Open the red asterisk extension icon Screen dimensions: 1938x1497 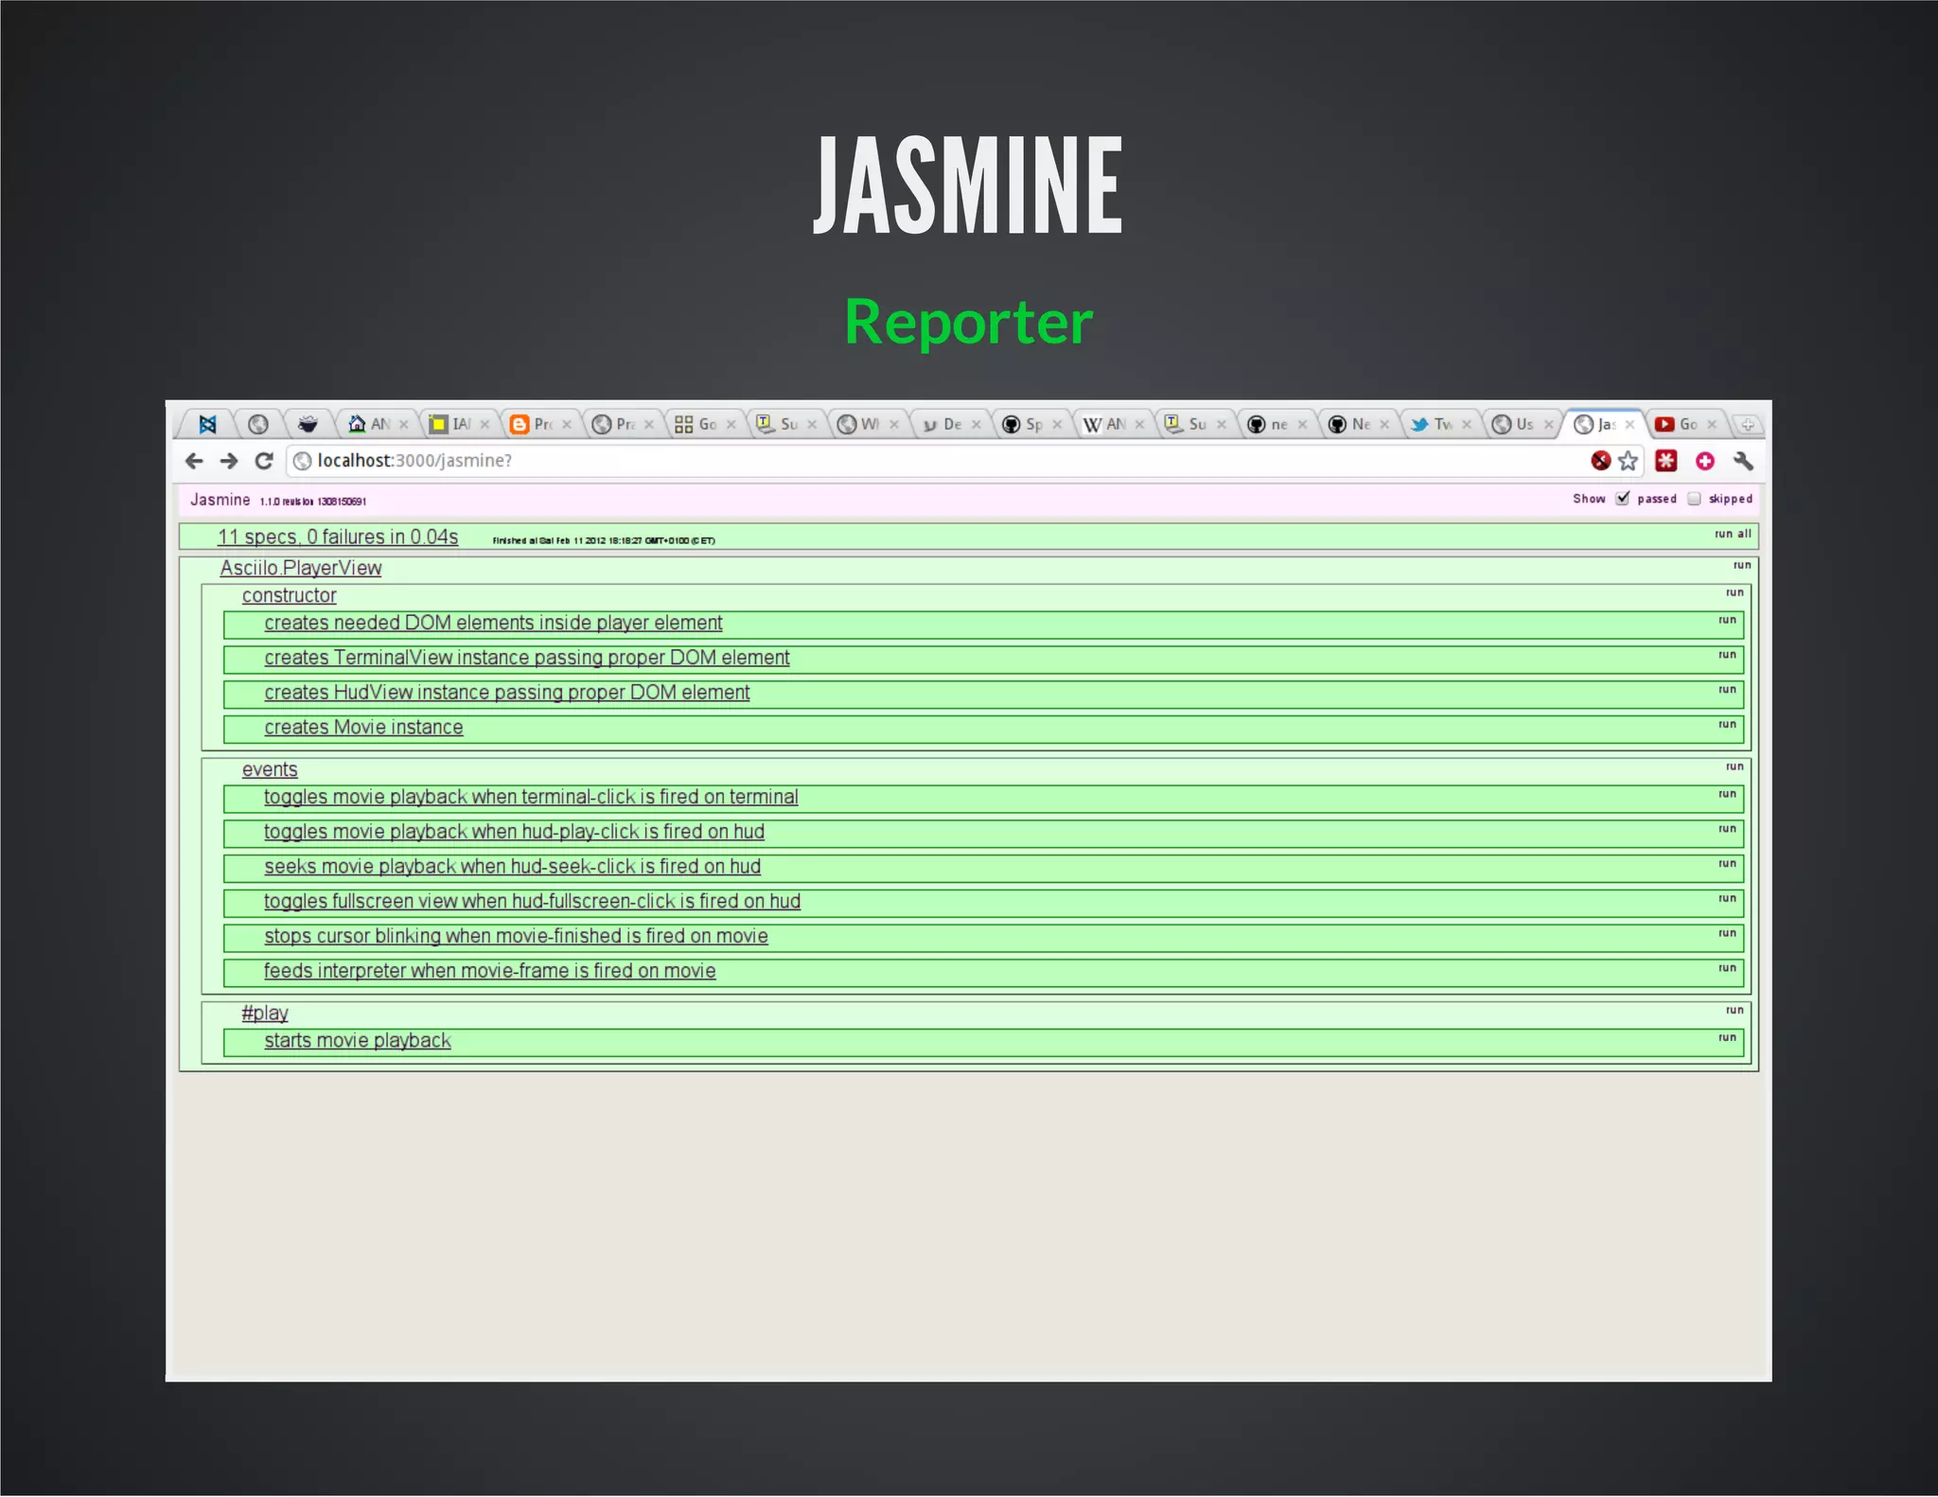coord(1666,461)
